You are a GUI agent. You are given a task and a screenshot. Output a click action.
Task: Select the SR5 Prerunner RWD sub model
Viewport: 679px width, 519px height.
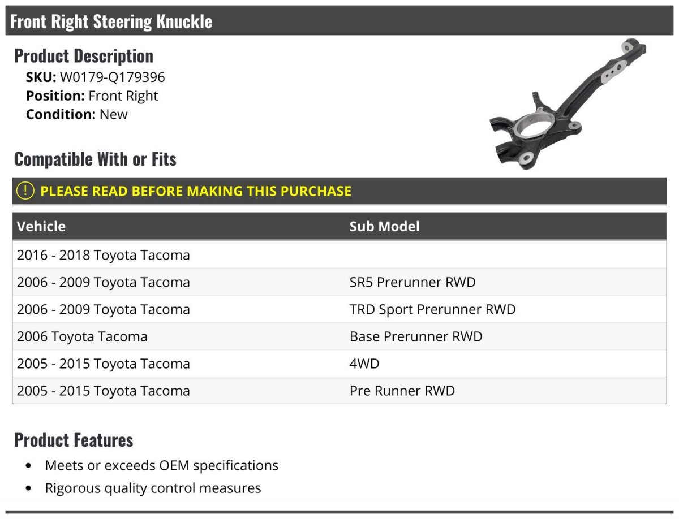[x=412, y=282]
